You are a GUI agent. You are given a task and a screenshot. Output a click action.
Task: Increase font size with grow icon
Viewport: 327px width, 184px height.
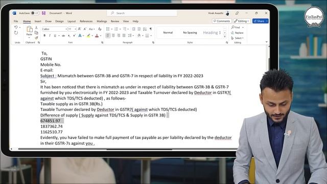click(x=80, y=29)
